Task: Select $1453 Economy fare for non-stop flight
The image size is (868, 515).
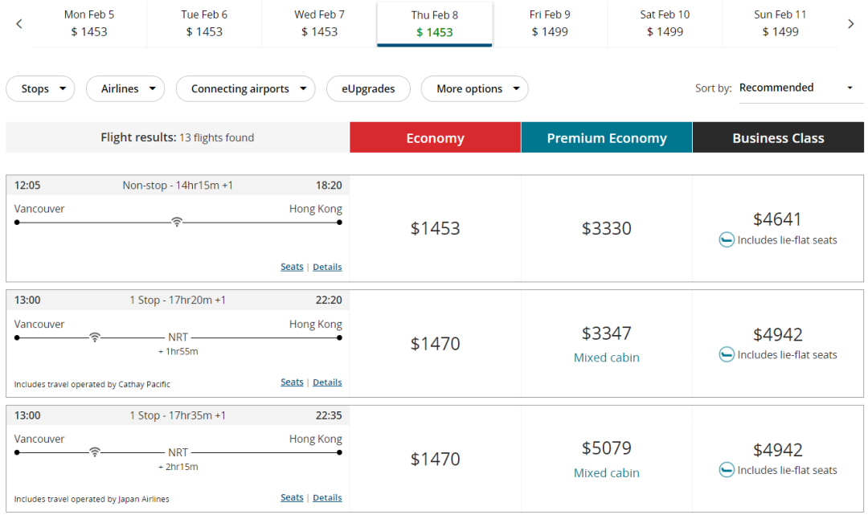Action: [x=435, y=228]
